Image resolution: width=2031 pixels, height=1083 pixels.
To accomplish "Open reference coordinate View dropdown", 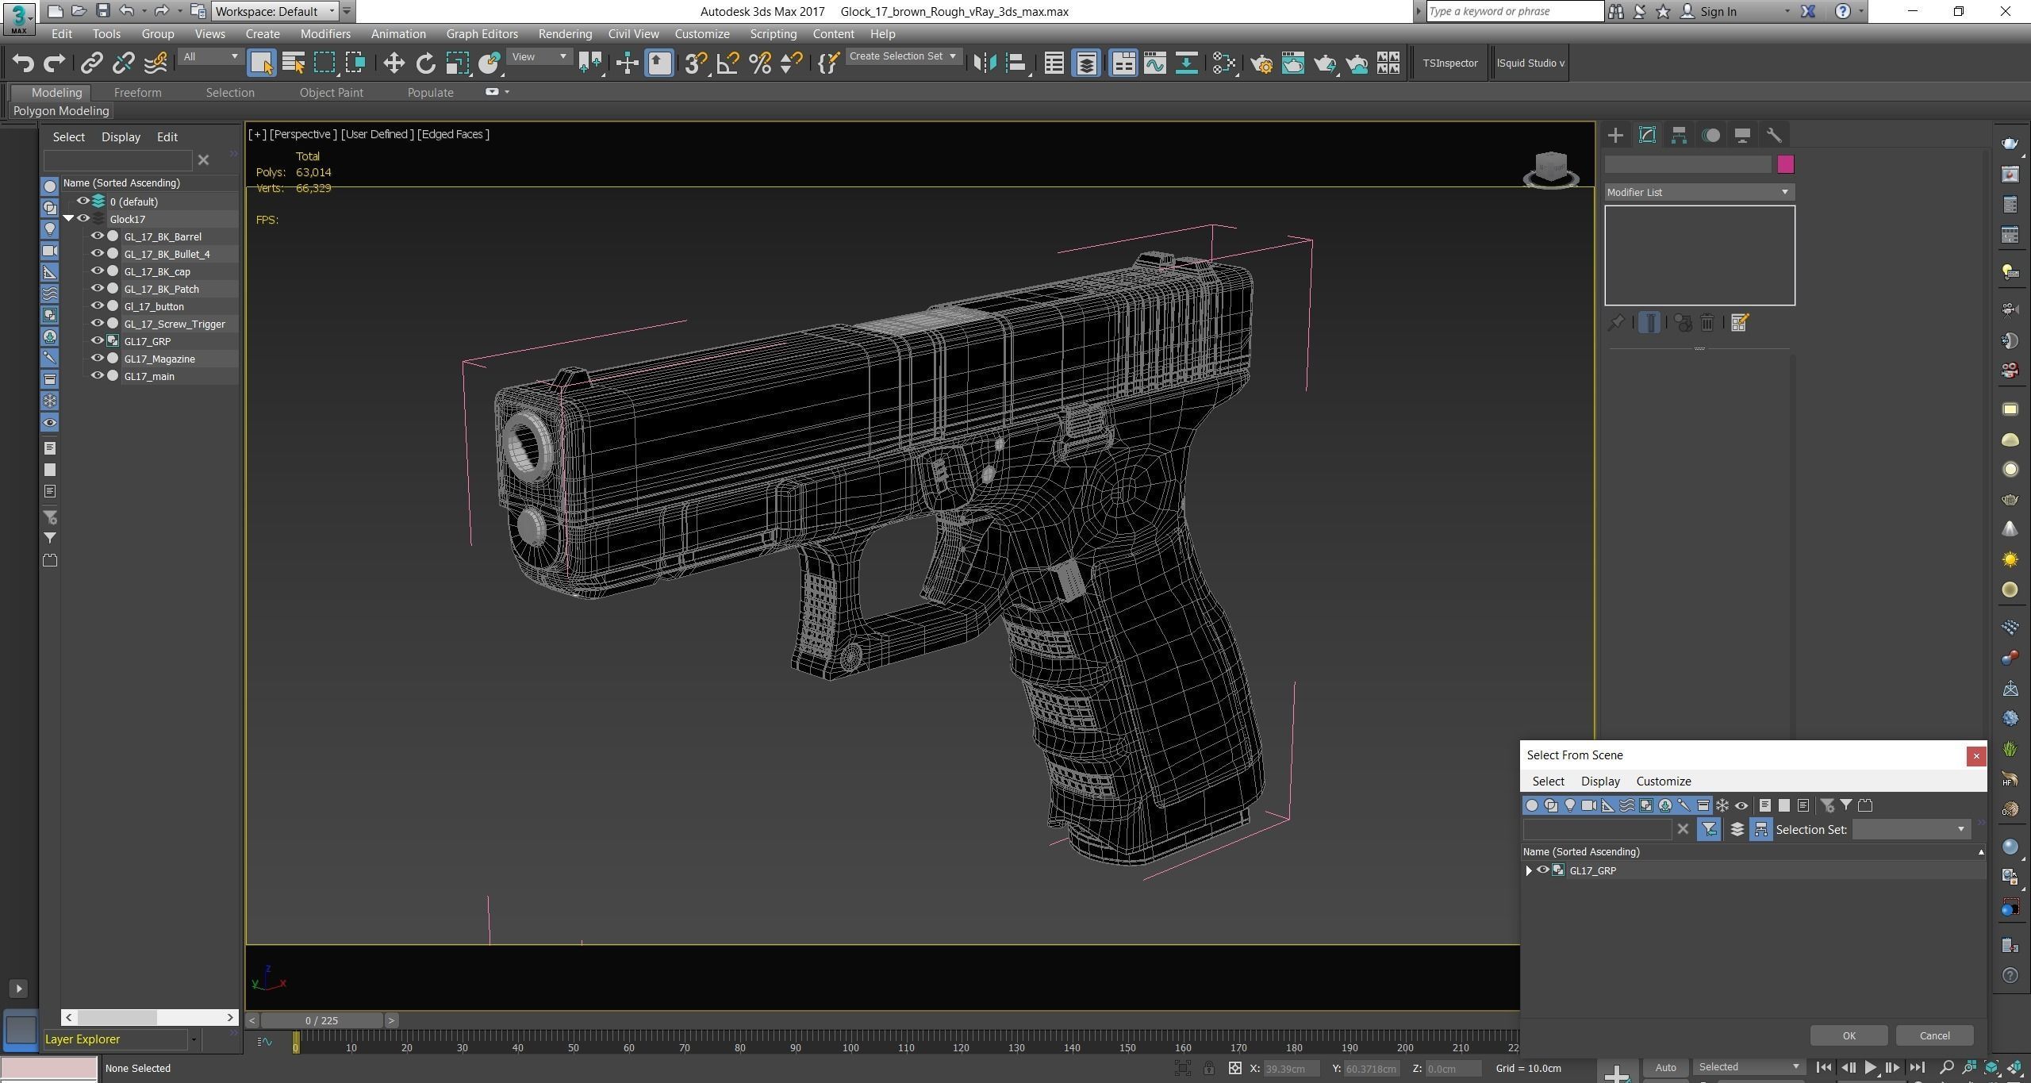I will (539, 56).
